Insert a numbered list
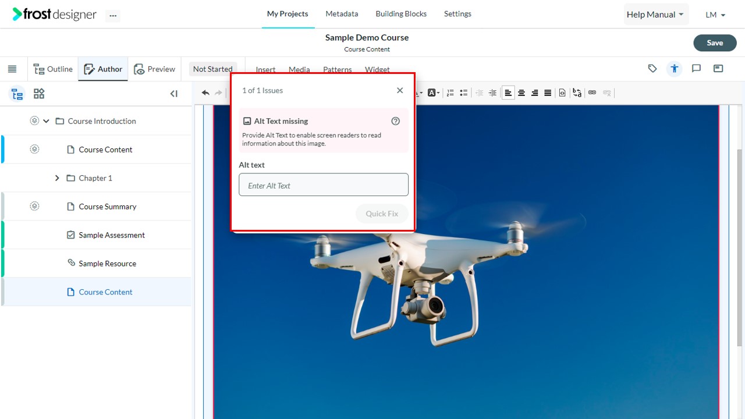 (450, 93)
